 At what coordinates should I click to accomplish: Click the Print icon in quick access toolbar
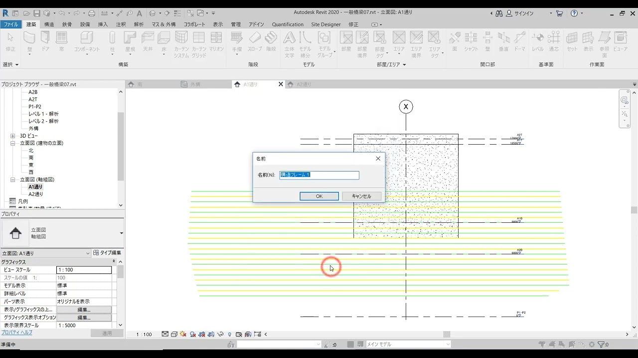[x=92, y=13]
